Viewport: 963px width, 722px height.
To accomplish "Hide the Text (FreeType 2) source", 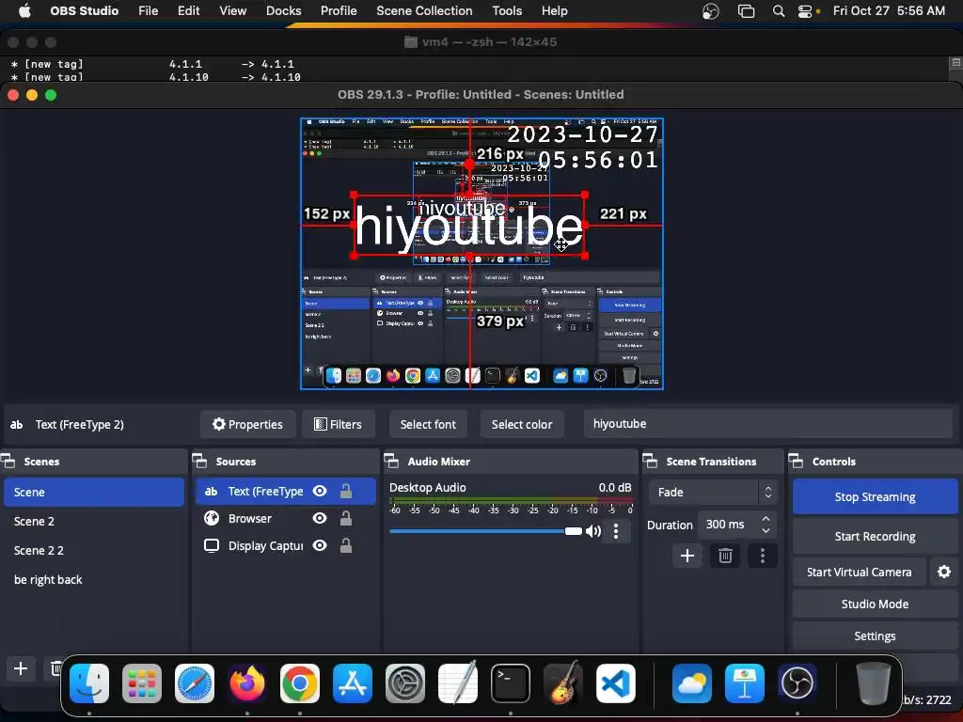I will (320, 491).
